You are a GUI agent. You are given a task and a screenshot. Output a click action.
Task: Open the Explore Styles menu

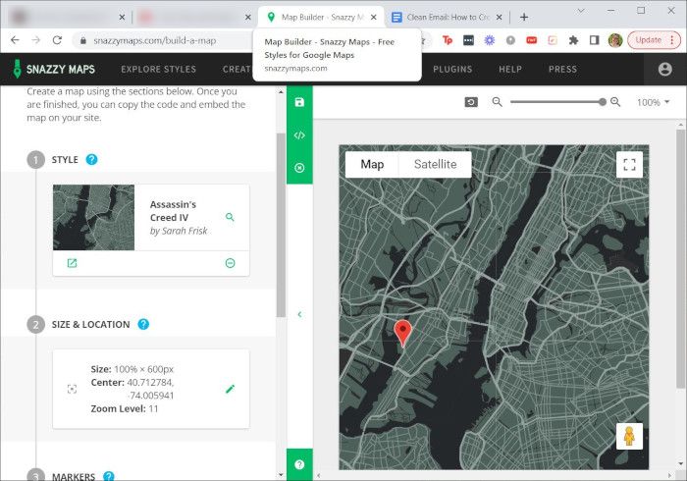click(159, 70)
